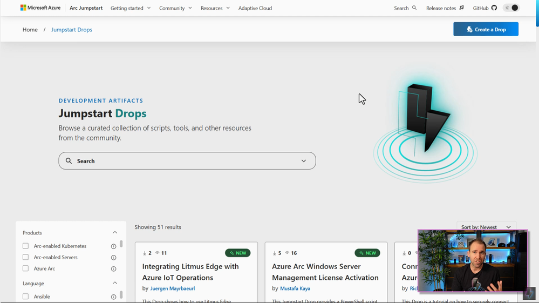Viewport: 539px width, 303px height.
Task: Check the Arc-enabled Kubernetes filter
Action: click(x=25, y=246)
